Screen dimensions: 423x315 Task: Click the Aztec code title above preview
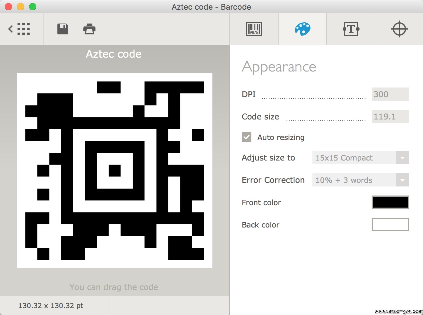114,54
